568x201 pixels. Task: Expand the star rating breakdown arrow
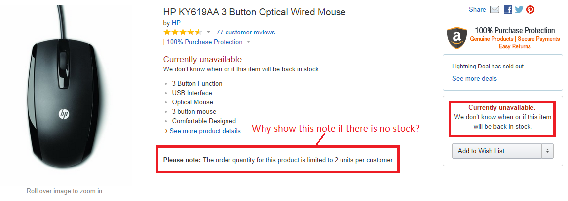pos(208,32)
